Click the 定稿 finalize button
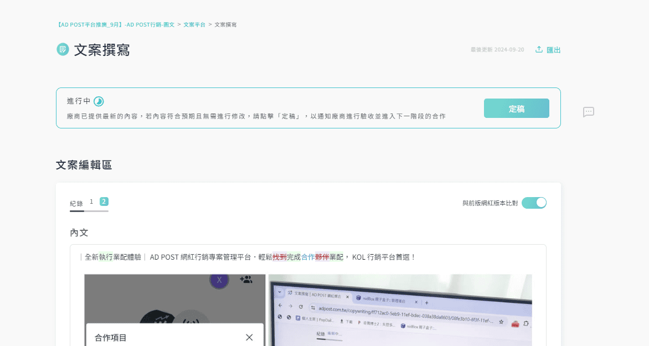The height and width of the screenshot is (346, 649). click(517, 109)
